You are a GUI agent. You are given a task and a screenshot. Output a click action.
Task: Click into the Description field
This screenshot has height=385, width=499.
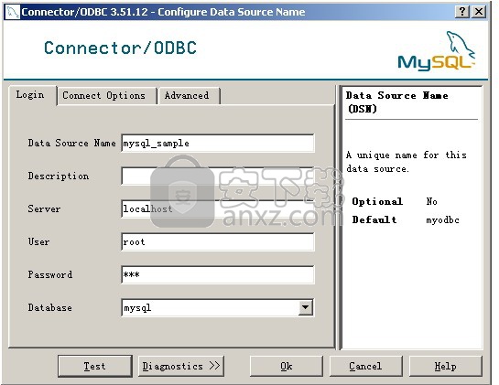tap(218, 176)
